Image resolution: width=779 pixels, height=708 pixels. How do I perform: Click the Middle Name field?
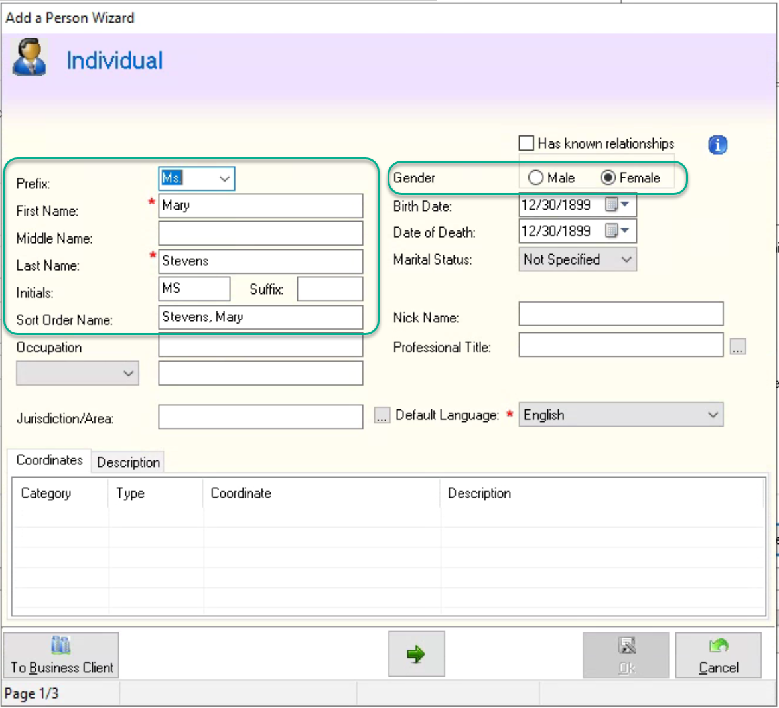pos(260,233)
